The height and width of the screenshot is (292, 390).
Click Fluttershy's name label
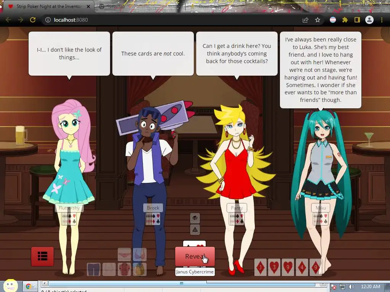point(69,208)
